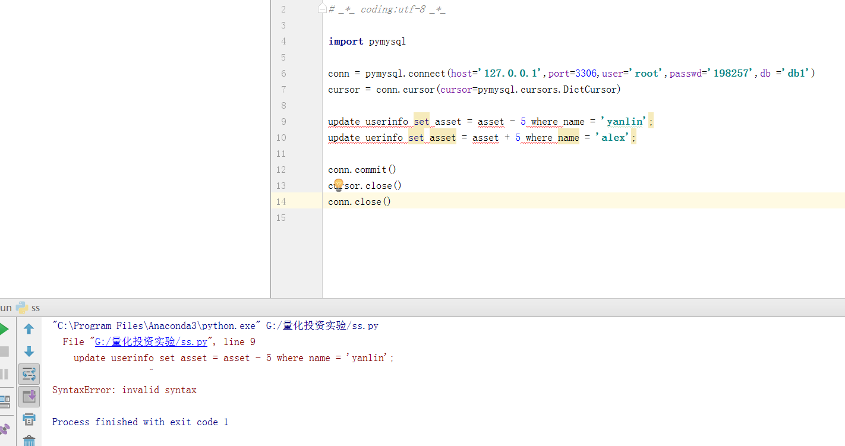Click 'Process finished with exit code 1'
The width and height of the screenshot is (845, 446).
[140, 422]
